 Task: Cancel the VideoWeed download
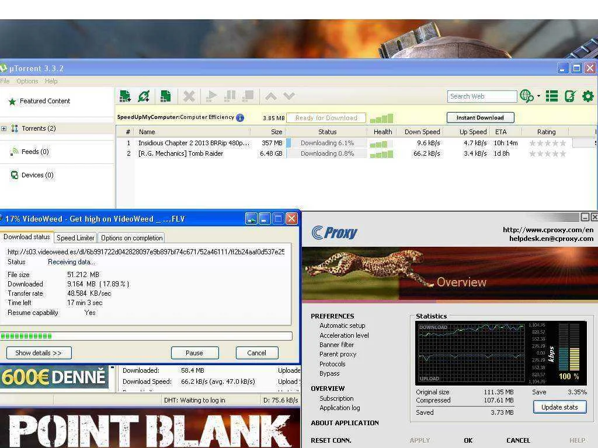pyautogui.click(x=257, y=353)
